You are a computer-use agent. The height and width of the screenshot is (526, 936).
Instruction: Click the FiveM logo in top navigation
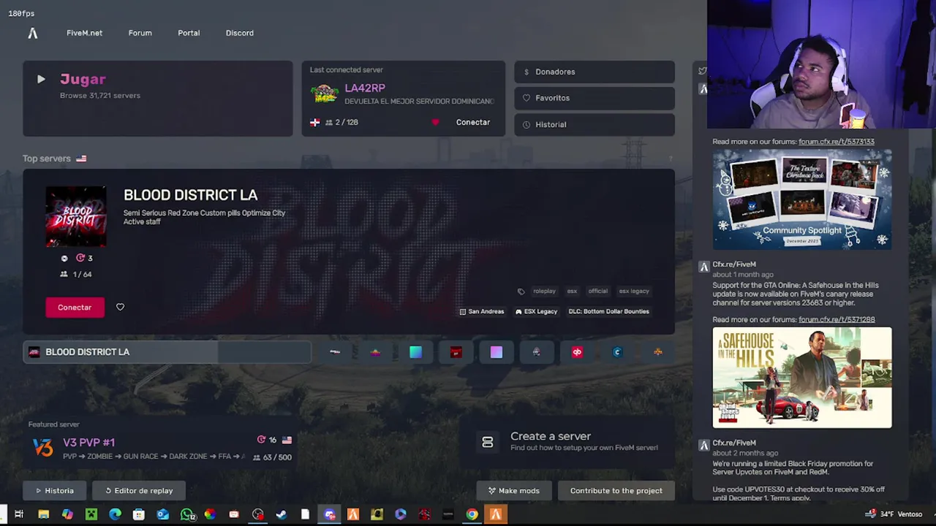point(32,33)
